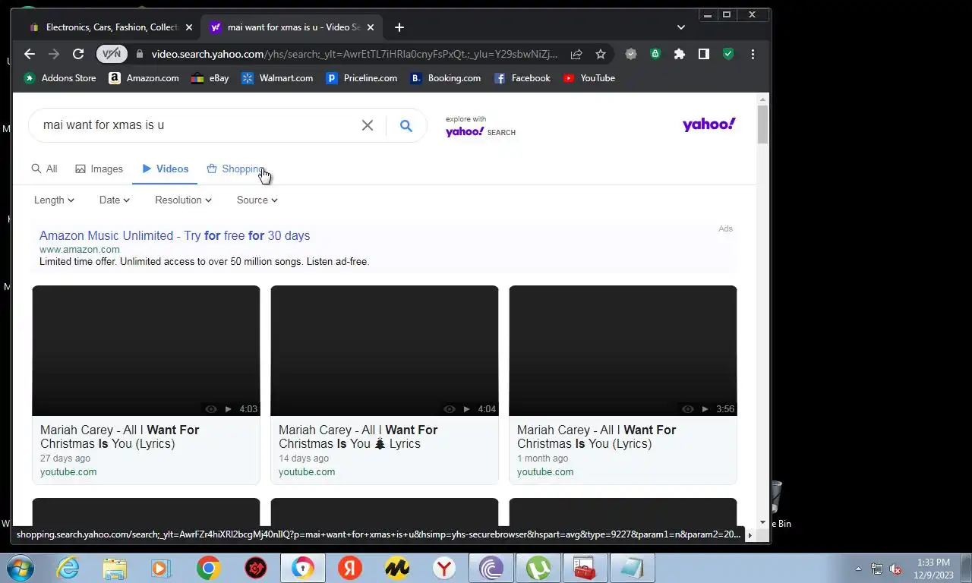The width and height of the screenshot is (972, 583).
Task: Click the page vertical scrollbar thumb
Action: pyautogui.click(x=762, y=124)
